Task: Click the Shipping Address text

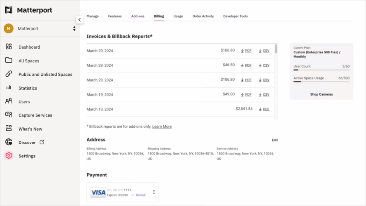Action: click(181, 156)
